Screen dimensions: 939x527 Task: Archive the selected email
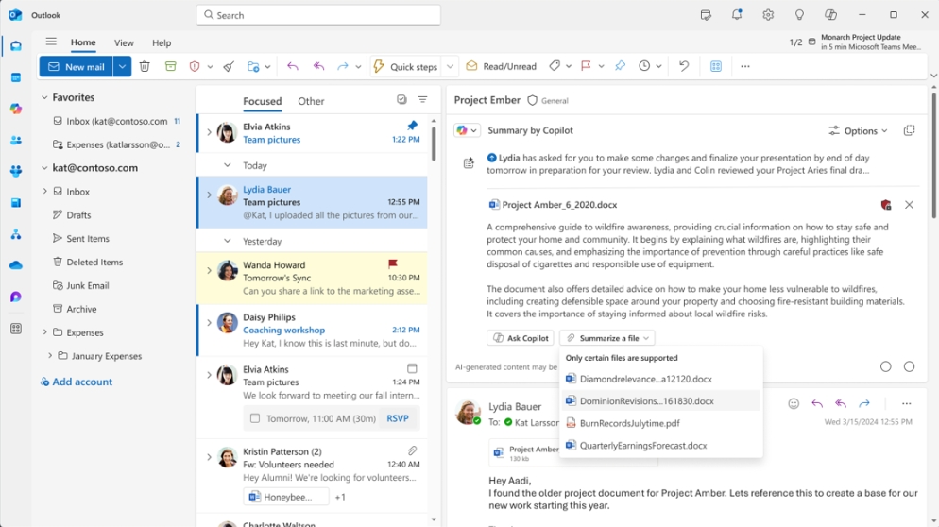pyautogui.click(x=171, y=66)
